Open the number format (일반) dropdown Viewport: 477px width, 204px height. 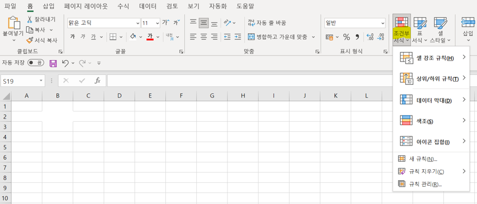coord(382,23)
